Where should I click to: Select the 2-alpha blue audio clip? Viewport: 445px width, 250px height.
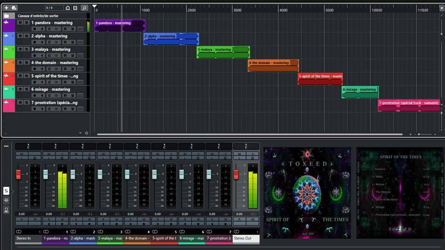[x=171, y=39]
